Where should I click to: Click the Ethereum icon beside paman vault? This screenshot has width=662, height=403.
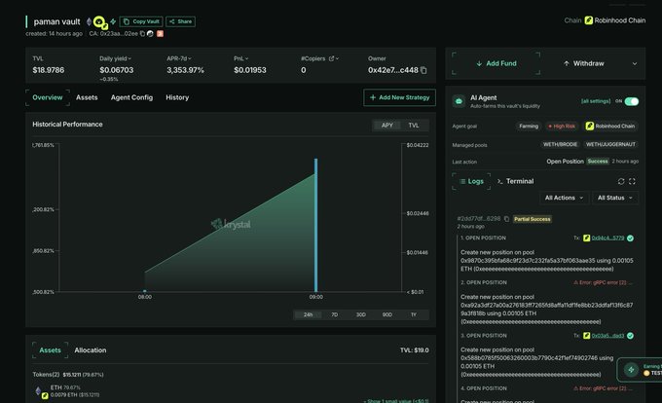coord(89,21)
